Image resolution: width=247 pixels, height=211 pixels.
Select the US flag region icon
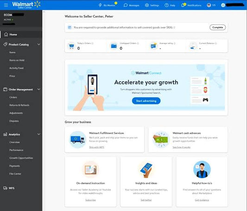point(209,5)
